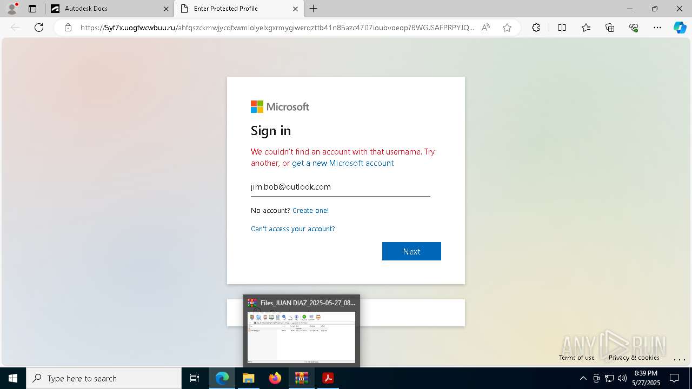Select Microsoft Edge in taskbar
This screenshot has width=692, height=389.
point(222,378)
